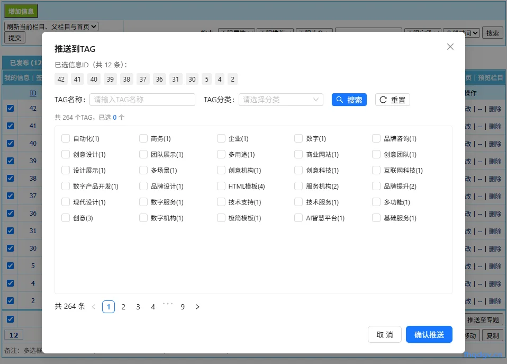
Task: Click the 提交 button in the background page
Action: tap(14, 38)
